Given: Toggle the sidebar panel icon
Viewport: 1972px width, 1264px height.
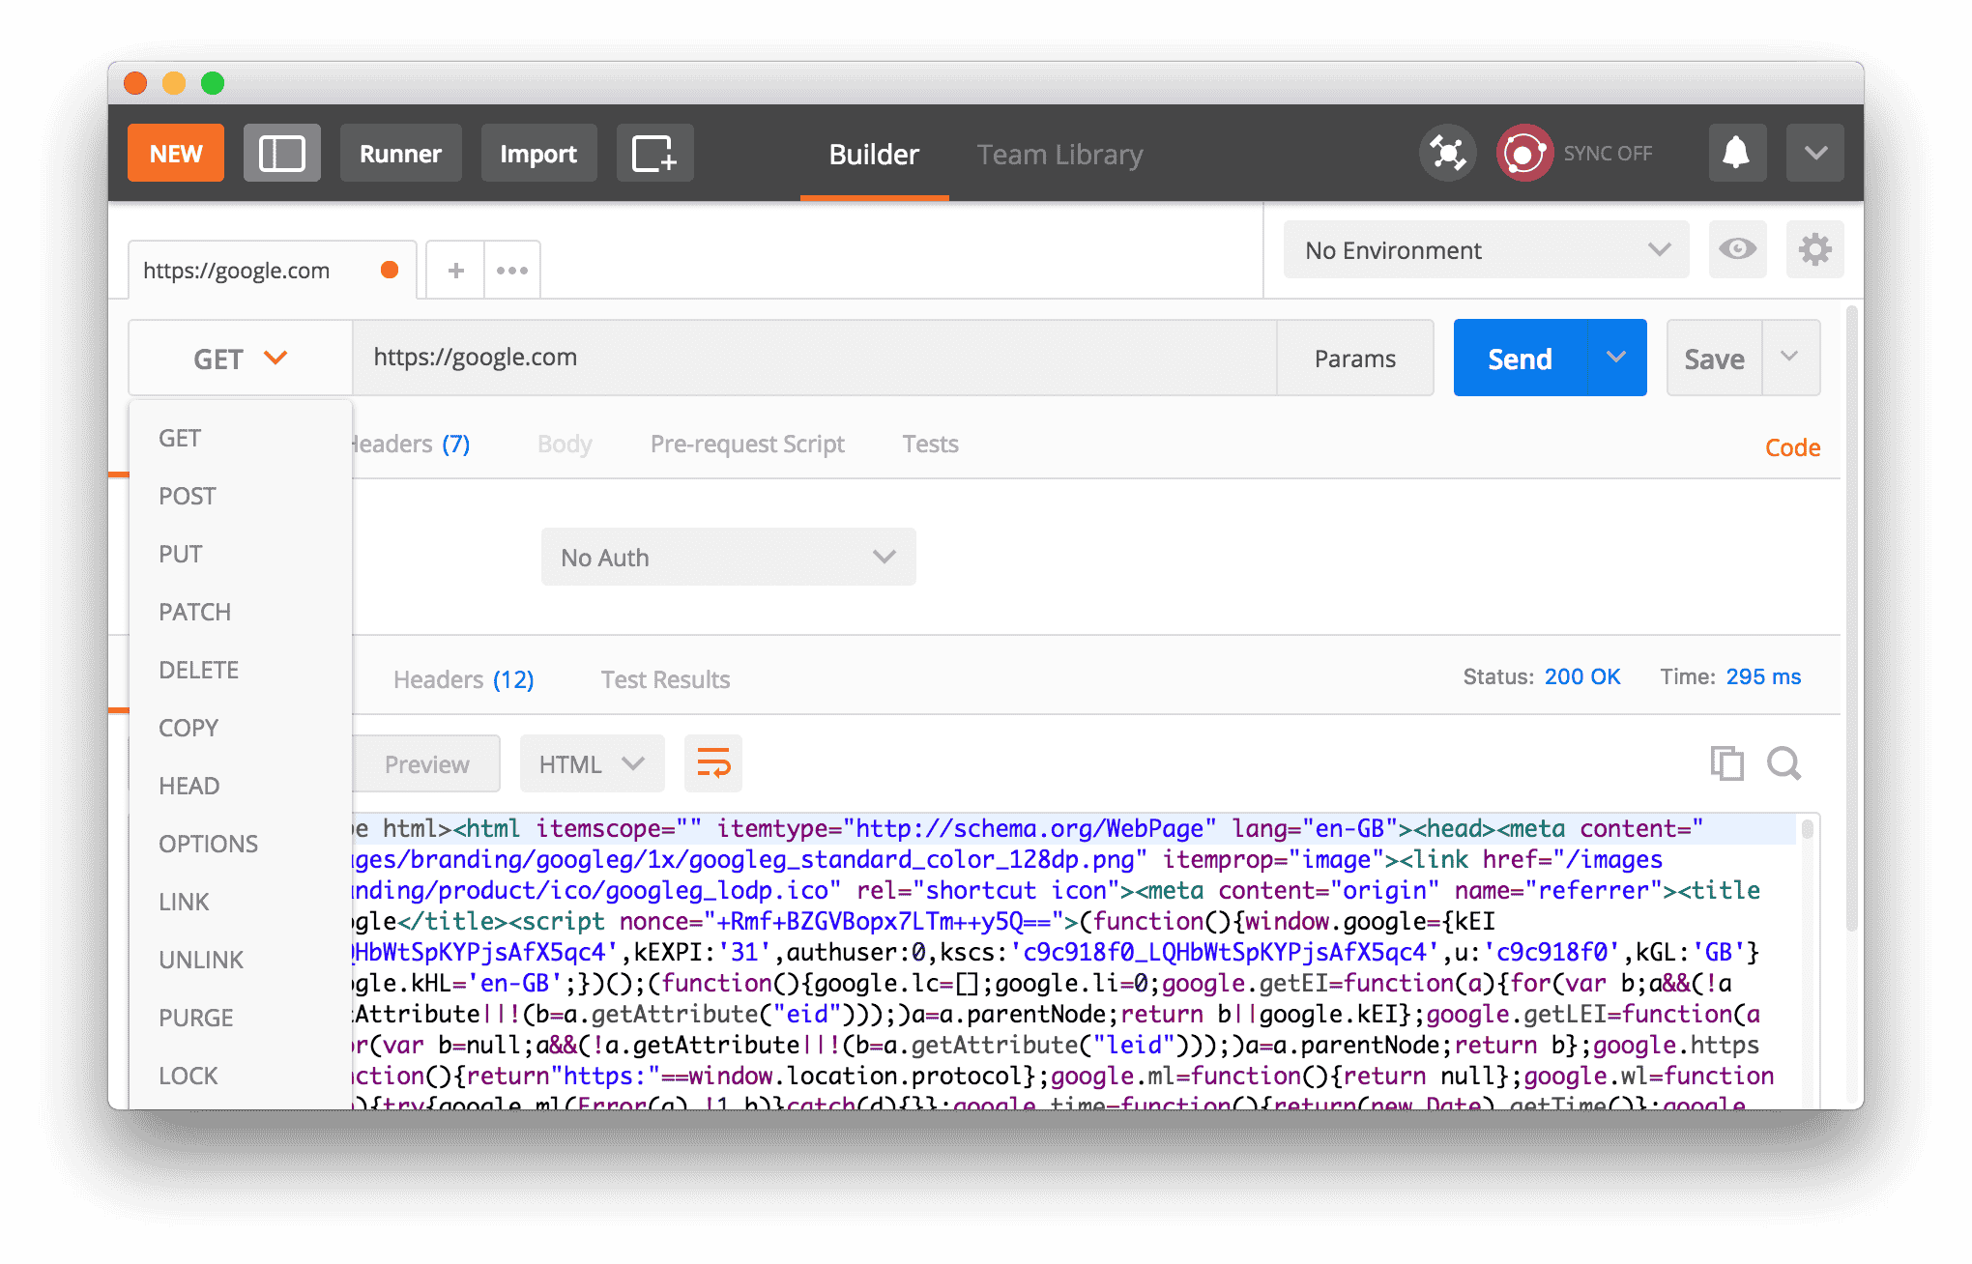Looking at the screenshot, I should [x=282, y=154].
